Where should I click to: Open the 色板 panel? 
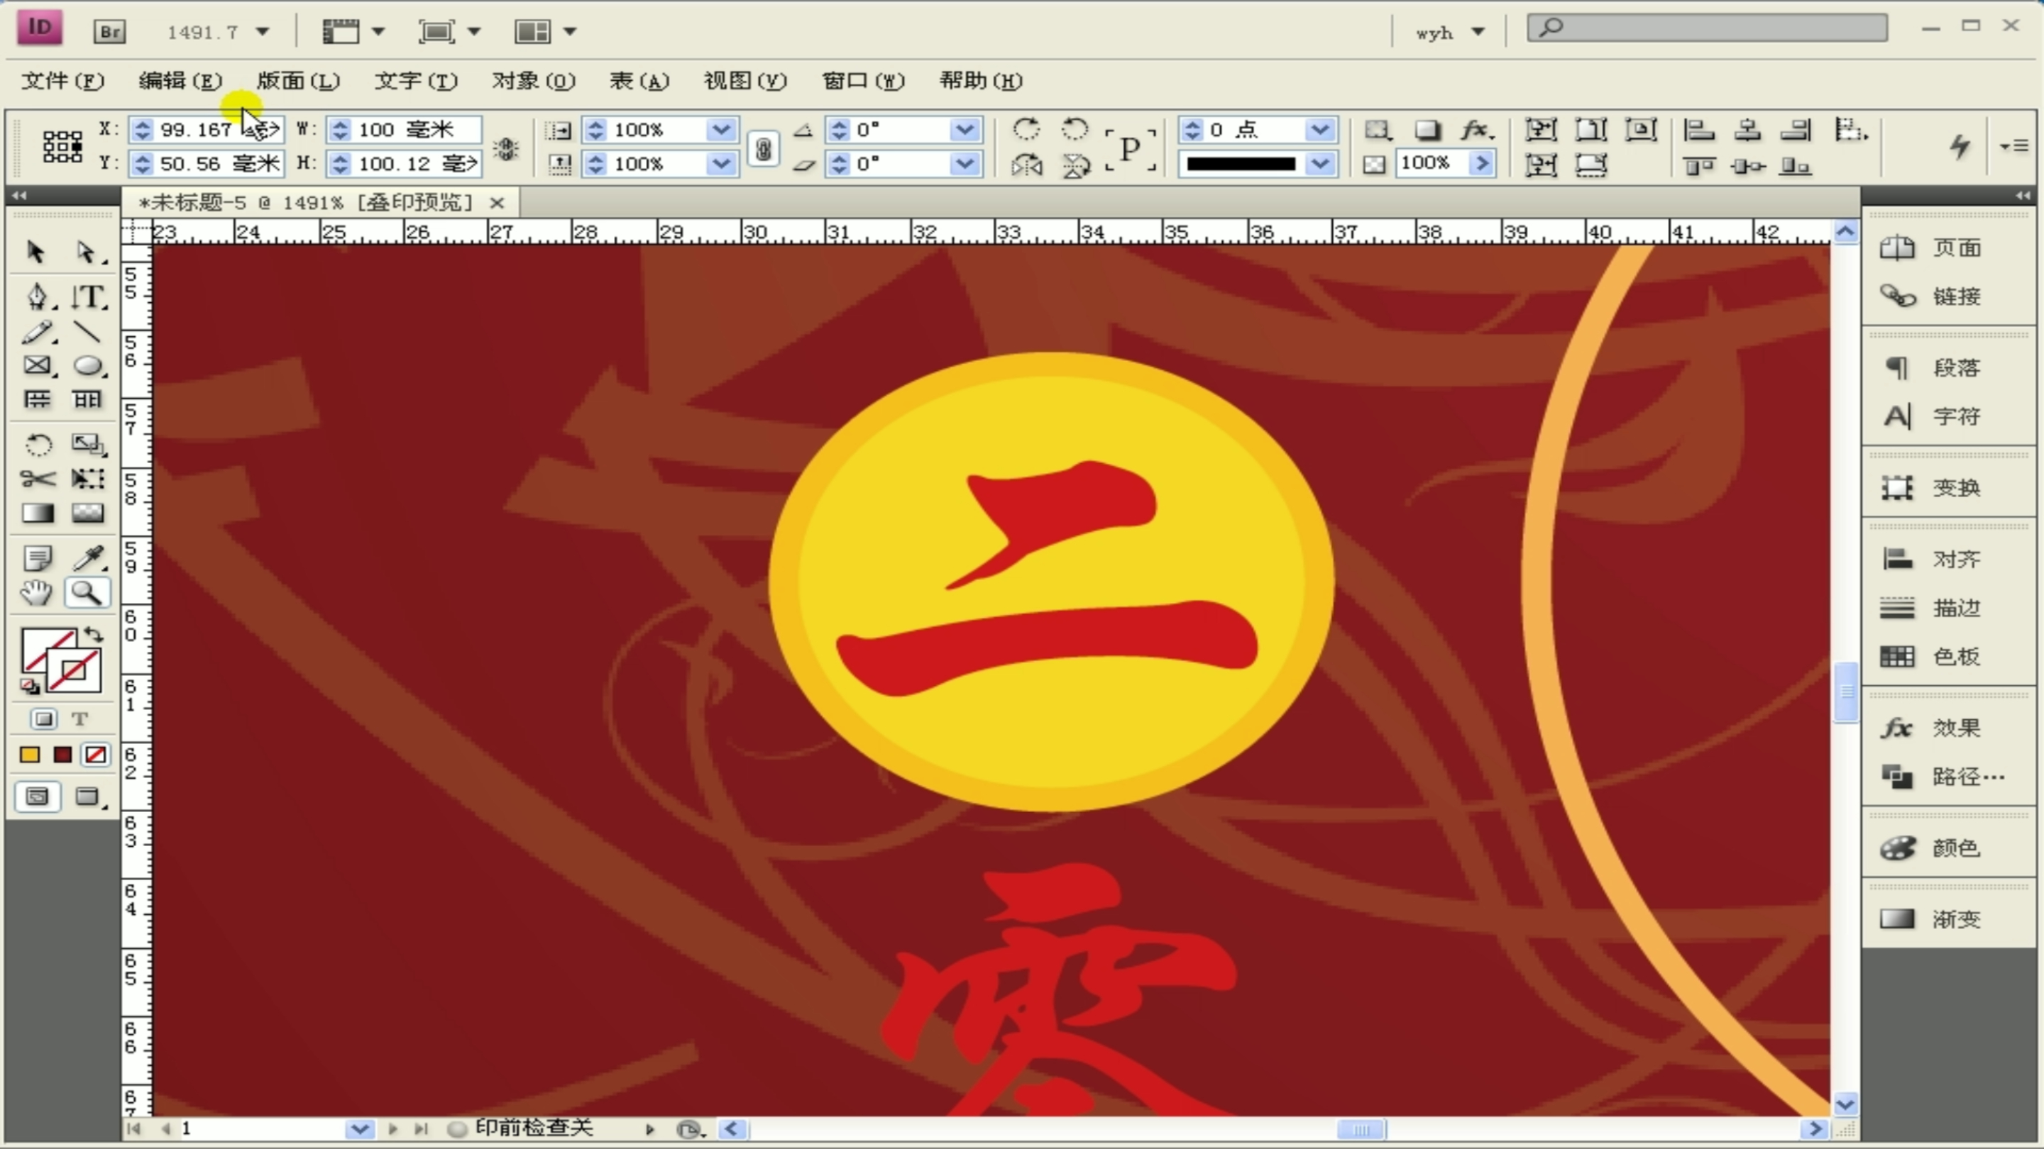[x=1955, y=657]
